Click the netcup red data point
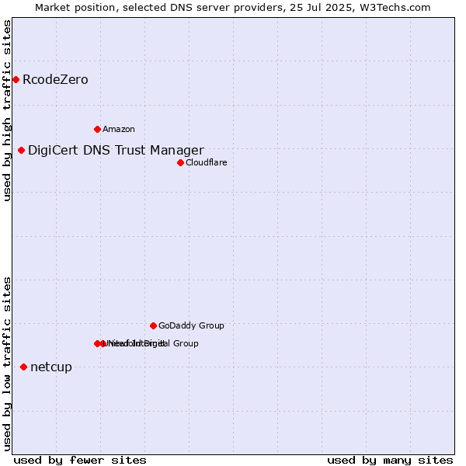This screenshot has height=466, width=466. (x=24, y=367)
